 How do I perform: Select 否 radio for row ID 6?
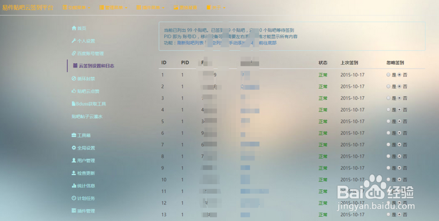point(399,133)
